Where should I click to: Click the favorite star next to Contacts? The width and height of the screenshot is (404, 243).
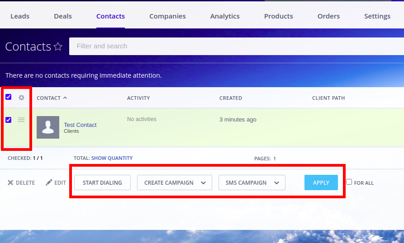point(58,47)
